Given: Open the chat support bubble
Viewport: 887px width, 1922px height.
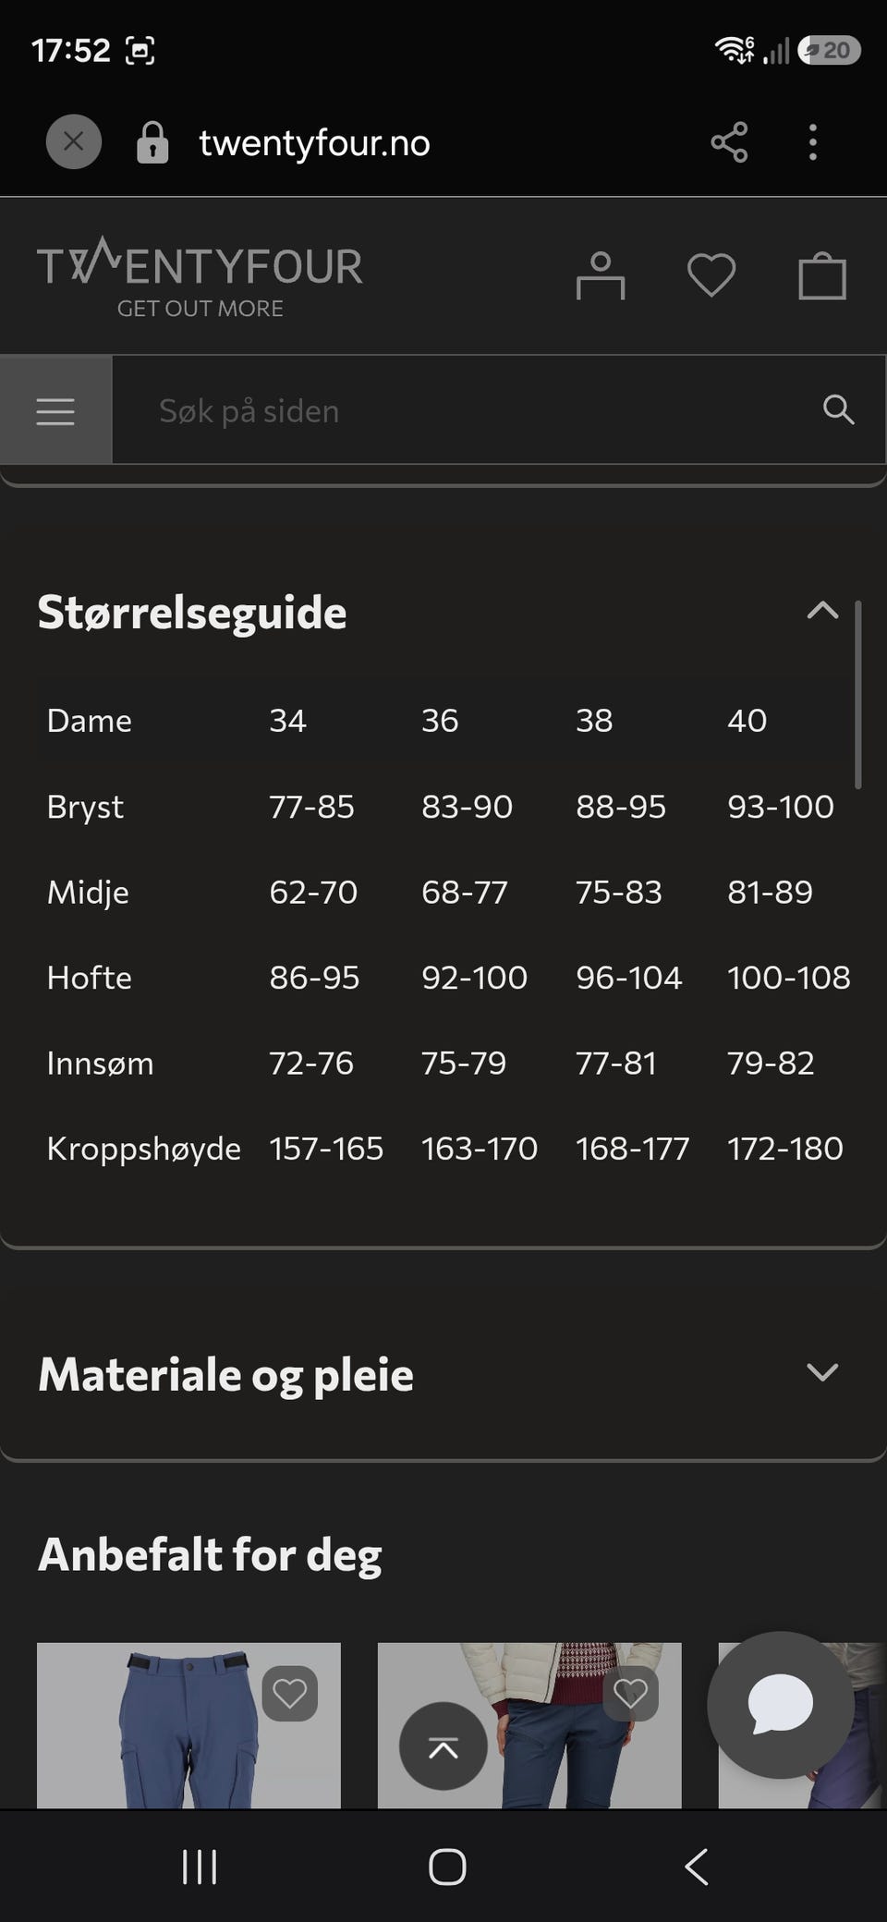Looking at the screenshot, I should pyautogui.click(x=781, y=1705).
